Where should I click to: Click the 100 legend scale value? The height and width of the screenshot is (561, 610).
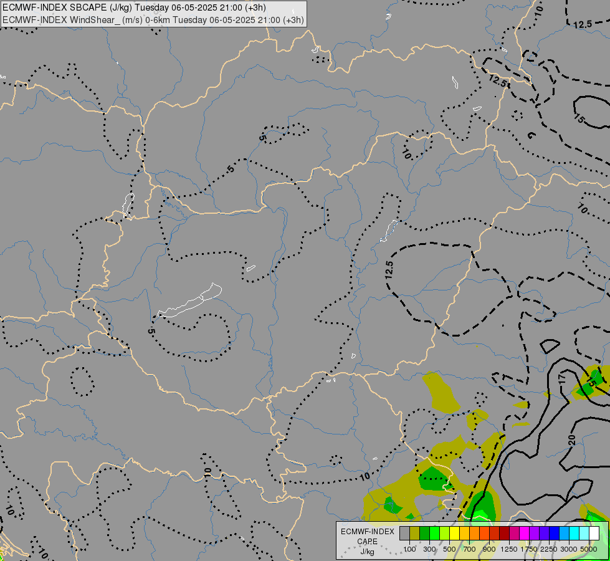point(409,549)
